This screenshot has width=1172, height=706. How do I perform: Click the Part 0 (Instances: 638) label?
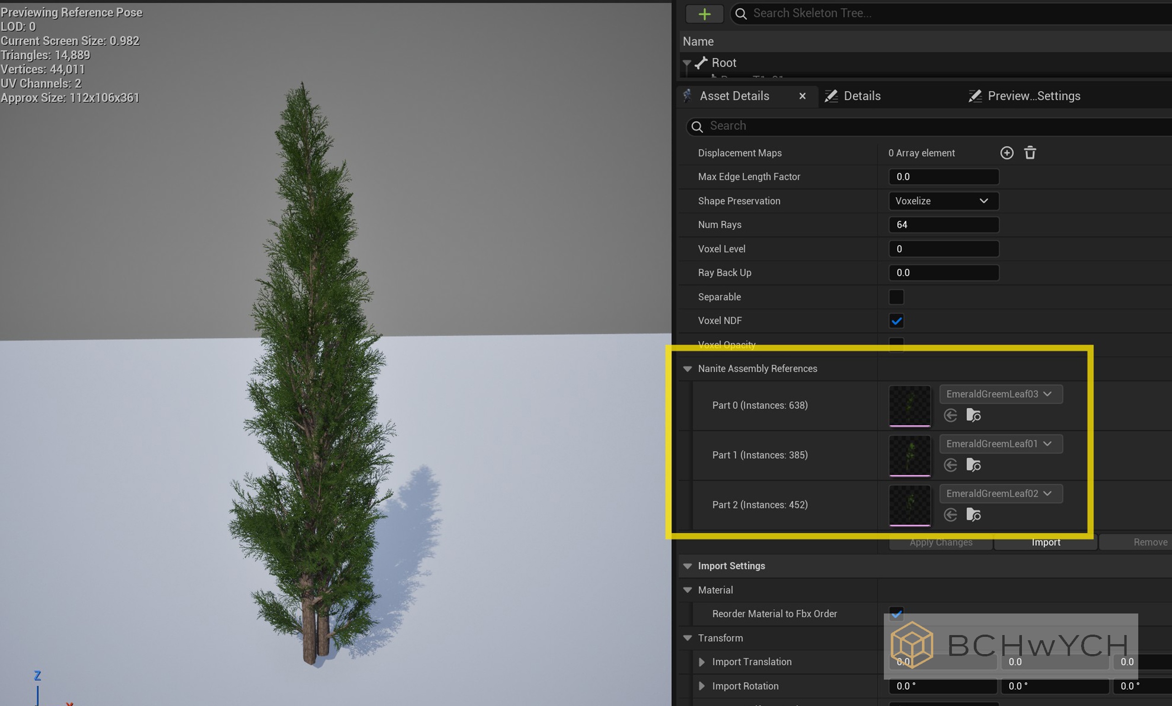pyautogui.click(x=760, y=405)
